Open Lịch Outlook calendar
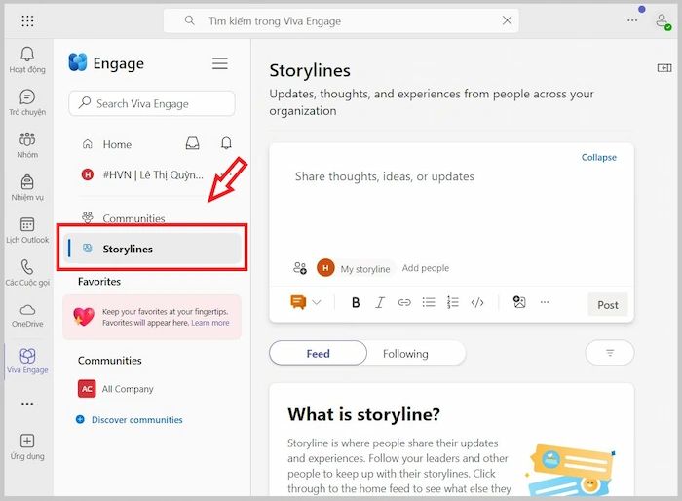This screenshot has width=682, height=501. coord(27,231)
